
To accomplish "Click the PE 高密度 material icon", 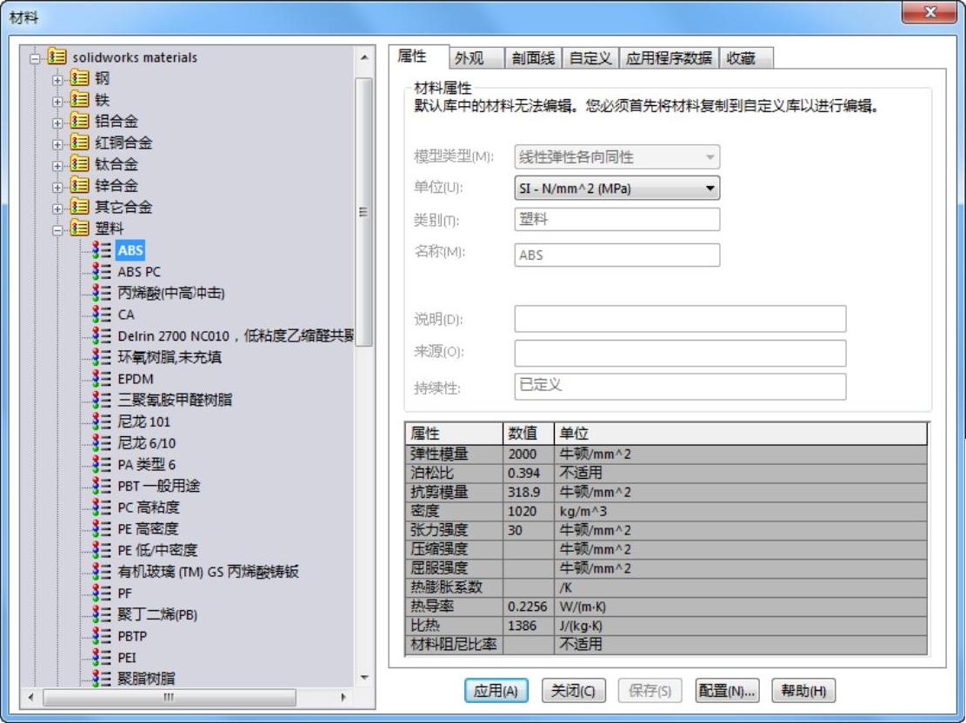I will [102, 528].
